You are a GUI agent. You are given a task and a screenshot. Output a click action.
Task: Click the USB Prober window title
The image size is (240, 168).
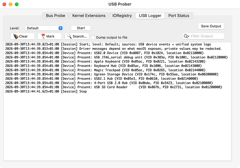120,4
